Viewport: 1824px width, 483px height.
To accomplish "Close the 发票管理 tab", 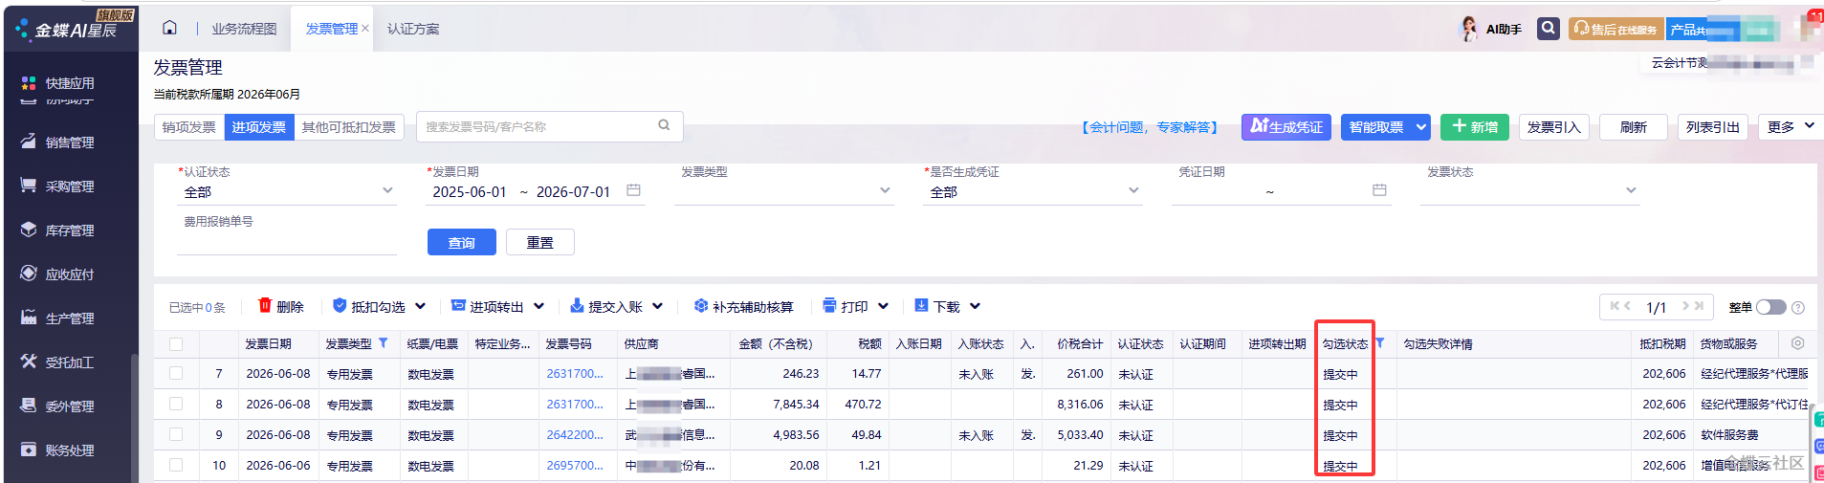I will pyautogui.click(x=365, y=29).
